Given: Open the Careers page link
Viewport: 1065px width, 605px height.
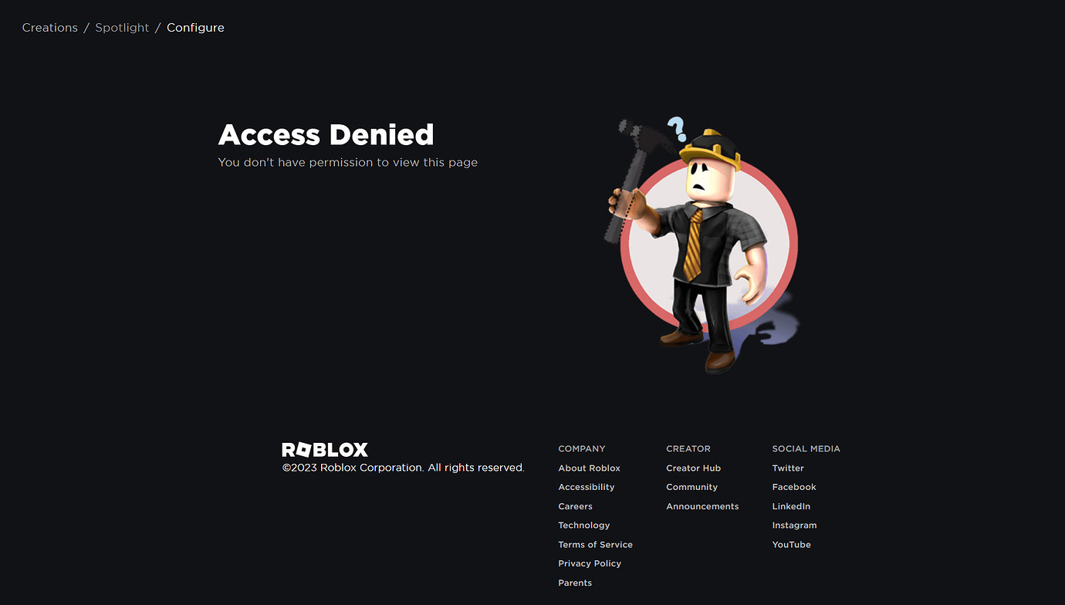Looking at the screenshot, I should 575,506.
